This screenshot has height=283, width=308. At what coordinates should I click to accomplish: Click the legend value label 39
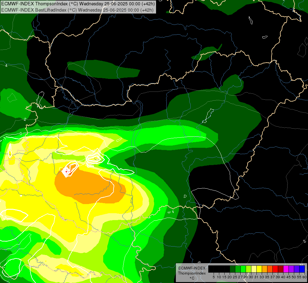[278, 277]
